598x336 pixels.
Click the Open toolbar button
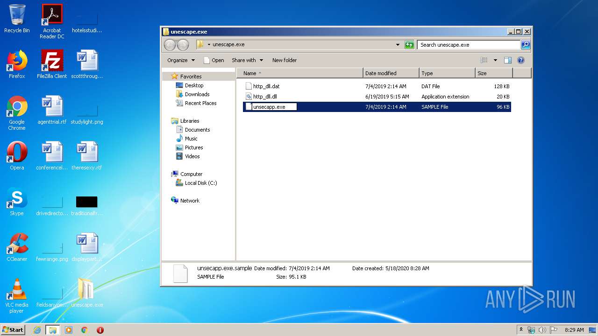point(214,60)
